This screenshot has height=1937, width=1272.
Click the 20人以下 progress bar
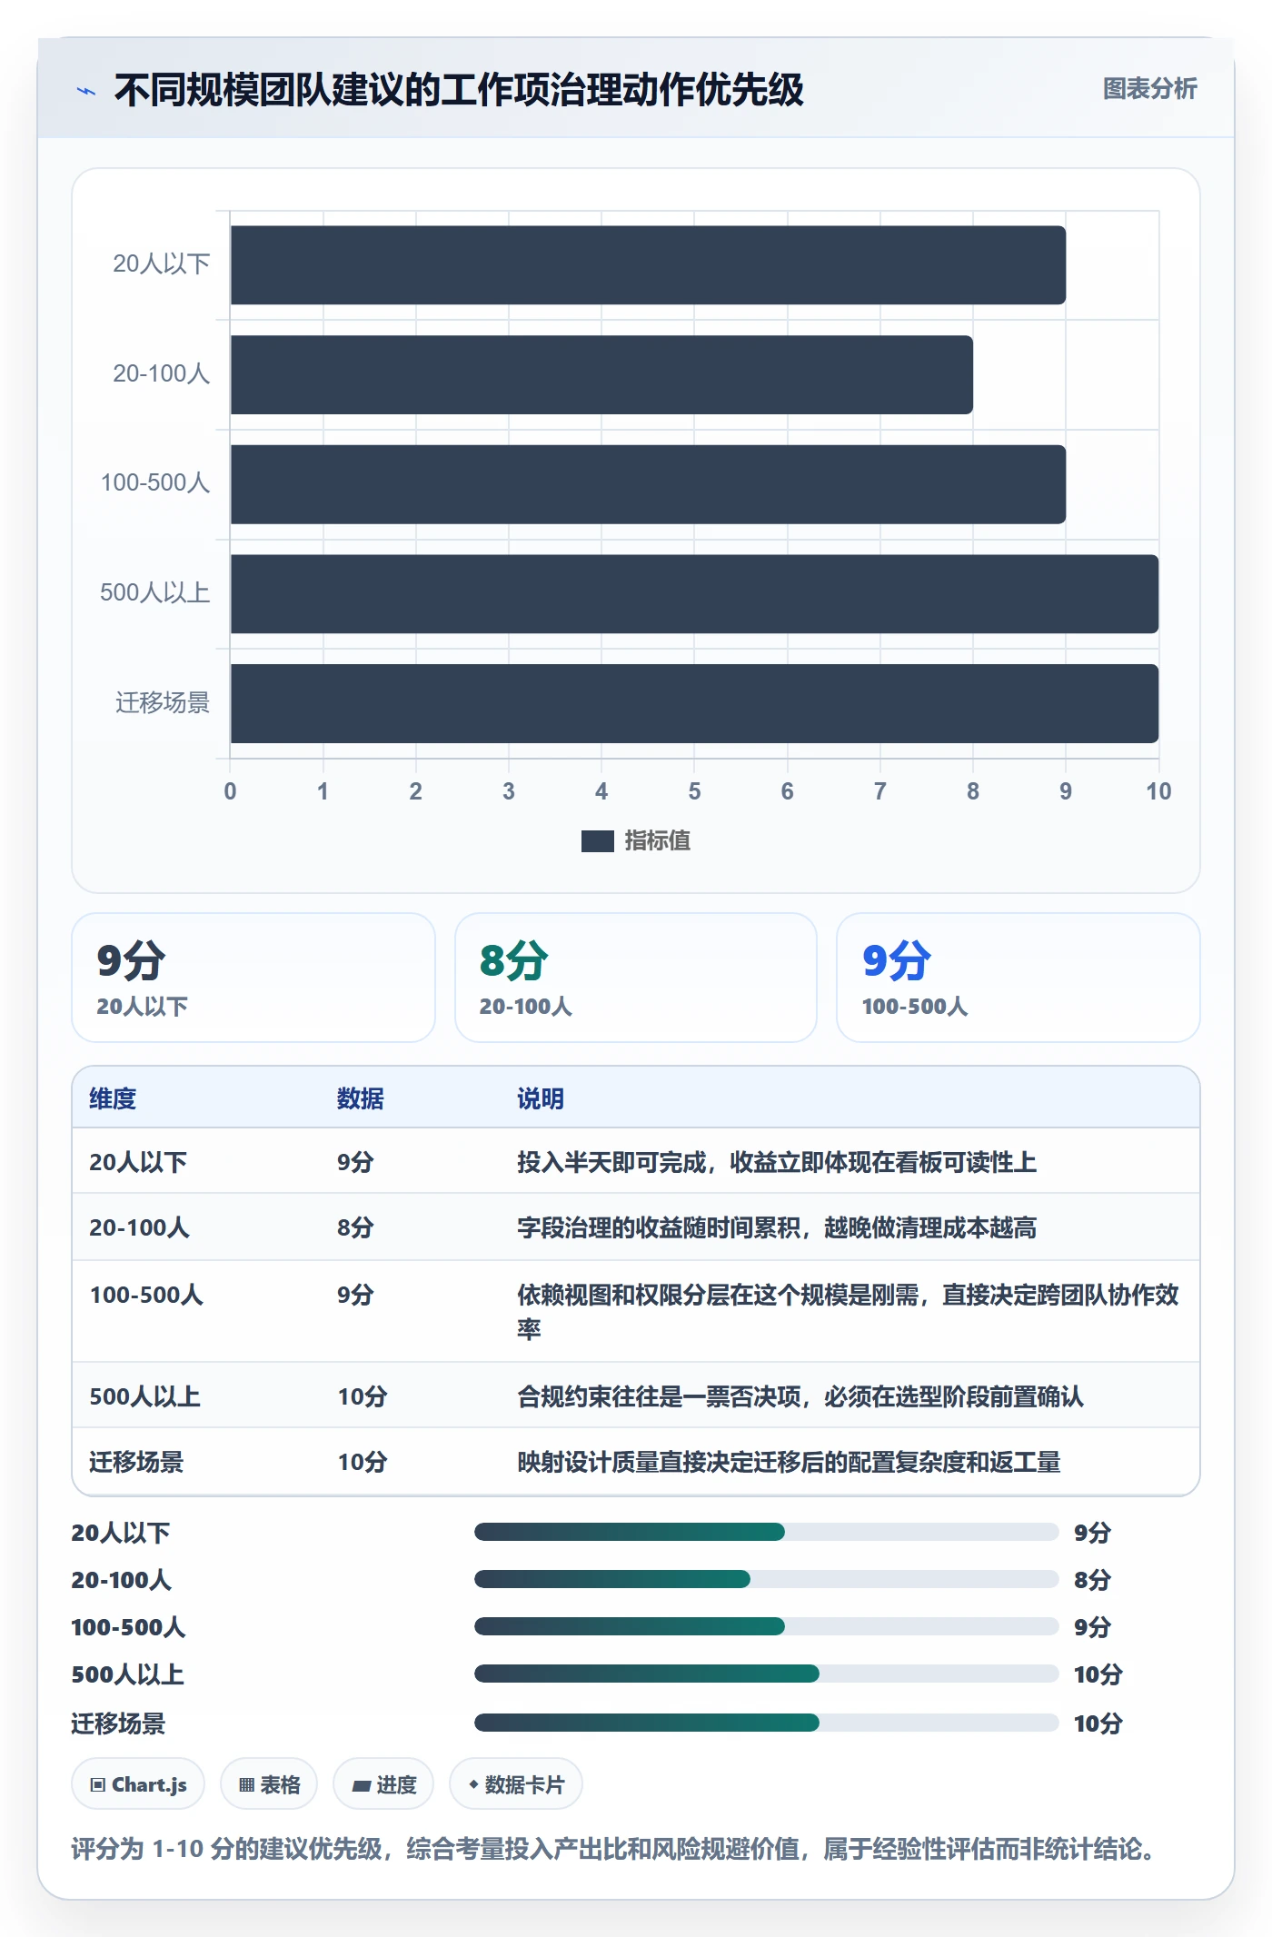766,1532
